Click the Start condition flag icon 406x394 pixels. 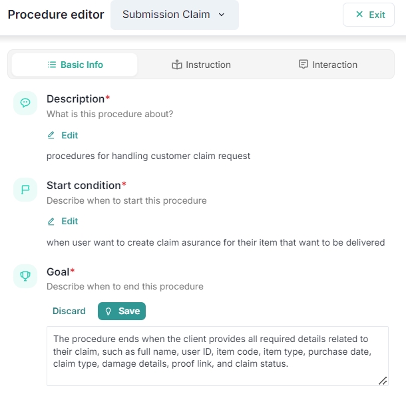[x=25, y=190]
